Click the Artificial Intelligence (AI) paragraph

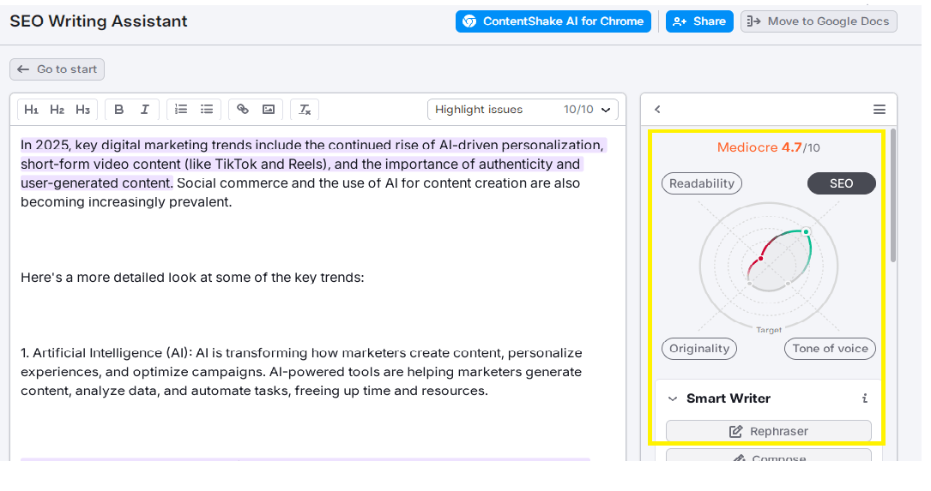(x=302, y=372)
